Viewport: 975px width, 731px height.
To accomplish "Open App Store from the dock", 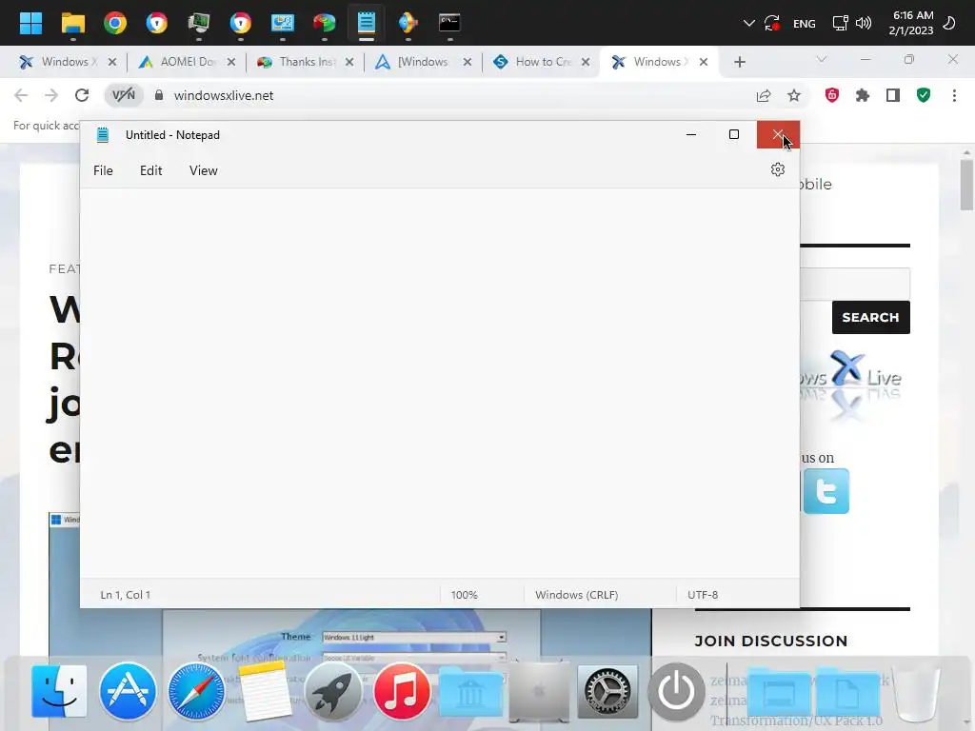I will pos(128,691).
